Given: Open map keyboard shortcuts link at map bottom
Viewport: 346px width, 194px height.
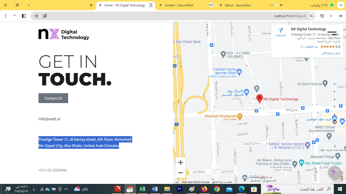Looking at the screenshot, I should (x=222, y=182).
